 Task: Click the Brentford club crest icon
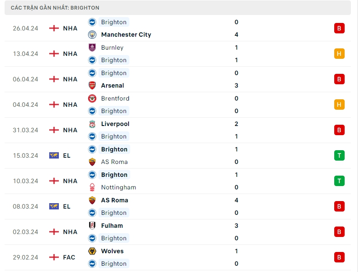[92, 98]
